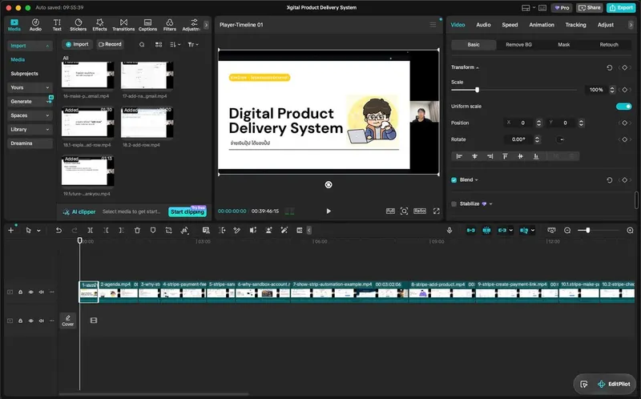This screenshot has height=399, width=641.
Task: Enable the Stabilize checkbox
Action: pyautogui.click(x=454, y=204)
